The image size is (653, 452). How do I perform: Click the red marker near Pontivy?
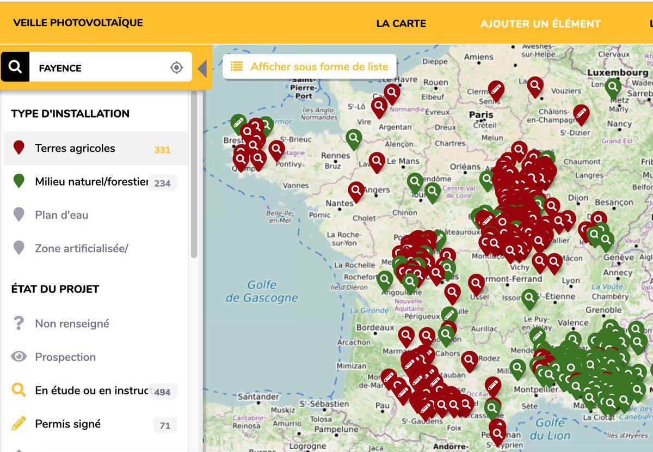click(276, 151)
